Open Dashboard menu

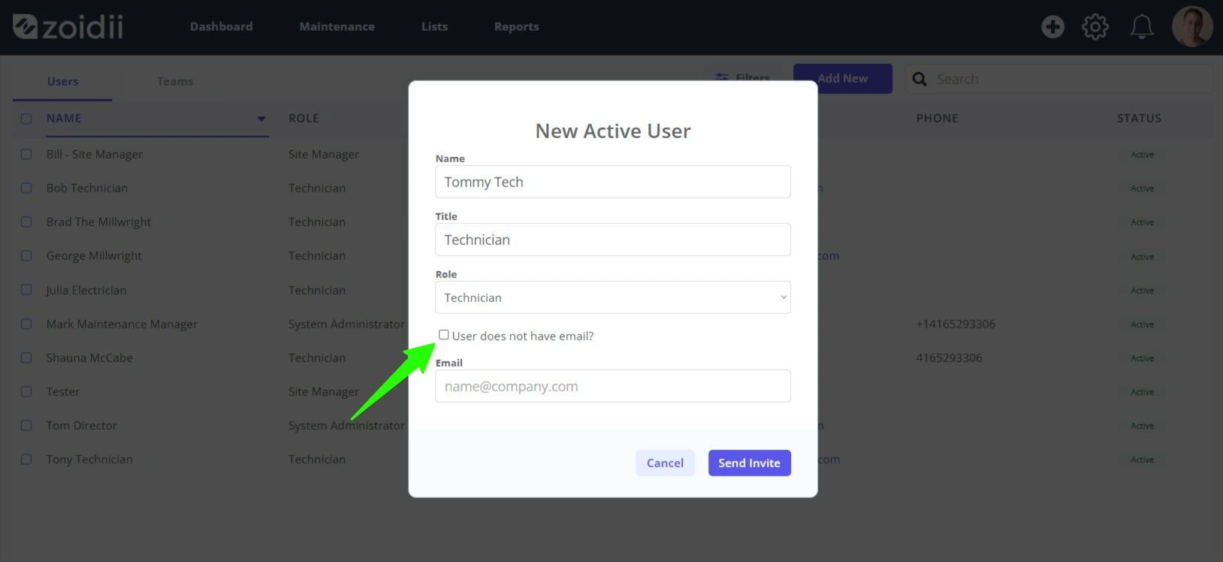tap(221, 26)
